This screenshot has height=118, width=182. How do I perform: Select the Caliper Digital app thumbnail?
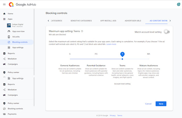click(x=9, y=25)
